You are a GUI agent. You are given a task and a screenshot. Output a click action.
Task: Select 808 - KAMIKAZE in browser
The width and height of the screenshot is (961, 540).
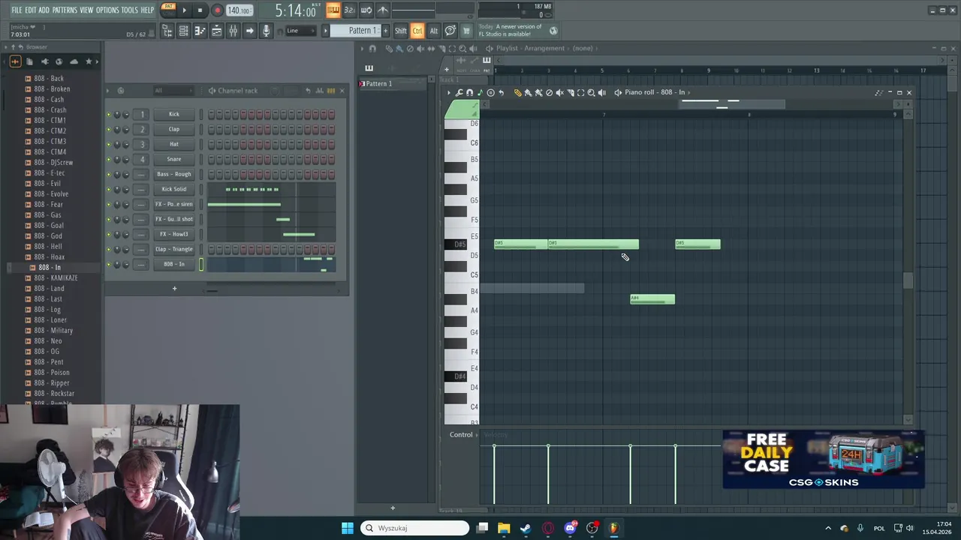(55, 277)
